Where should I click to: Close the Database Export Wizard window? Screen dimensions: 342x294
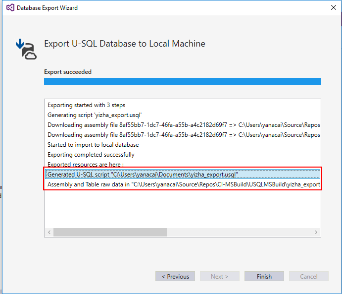click(x=333, y=7)
